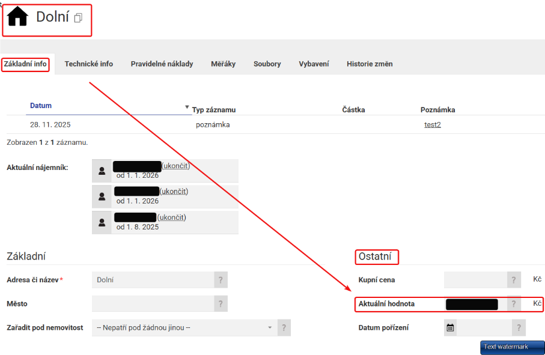Click help icon for Datum pořízení
Screen dimensions: 545x355
519,328
